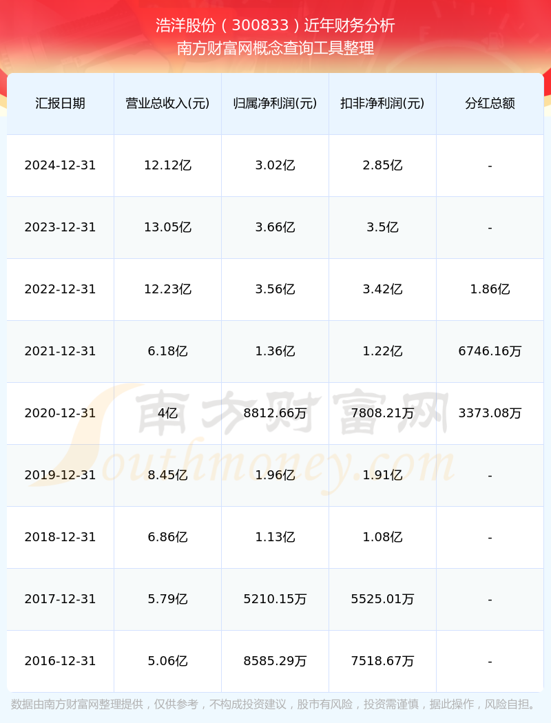Click the date cell 2016-12-31
This screenshot has height=723, width=551.
click(x=61, y=661)
